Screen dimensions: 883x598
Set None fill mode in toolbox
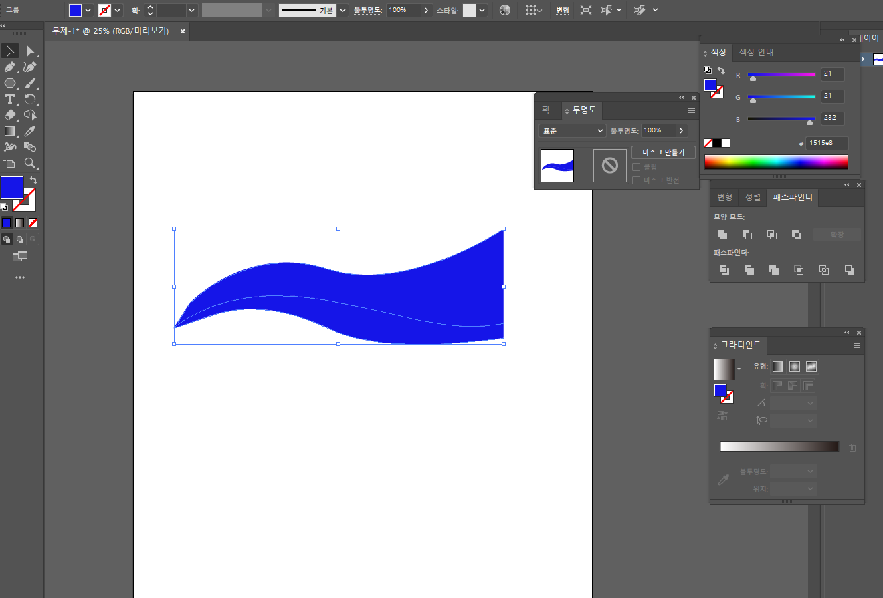pos(33,222)
